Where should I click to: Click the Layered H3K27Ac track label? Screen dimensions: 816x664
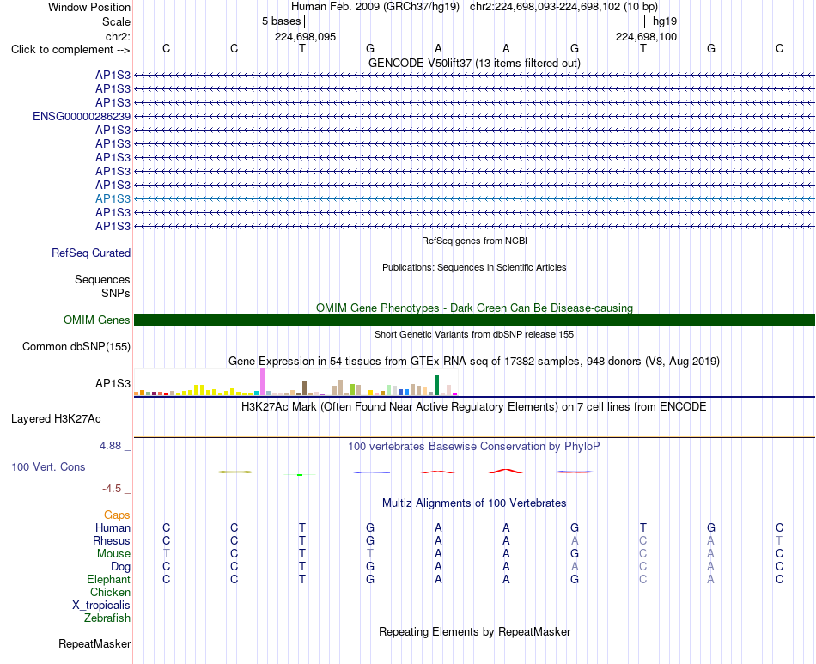(56, 419)
